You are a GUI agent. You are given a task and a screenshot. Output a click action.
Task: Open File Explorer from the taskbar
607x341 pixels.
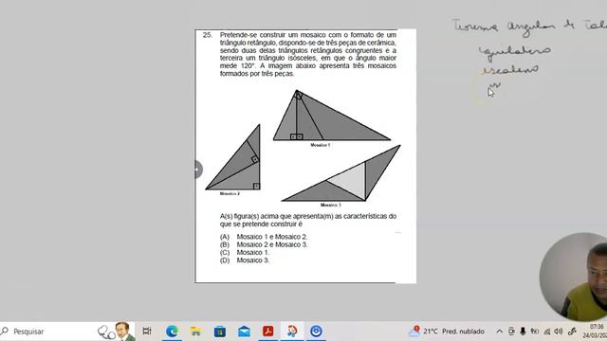click(x=196, y=332)
